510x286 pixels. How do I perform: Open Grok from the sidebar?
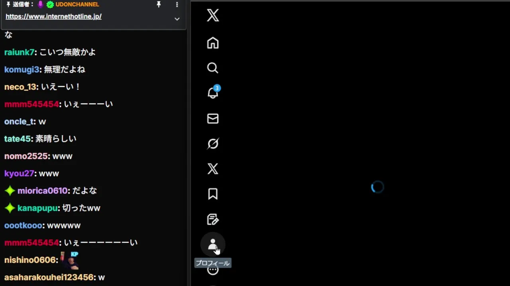pyautogui.click(x=213, y=143)
